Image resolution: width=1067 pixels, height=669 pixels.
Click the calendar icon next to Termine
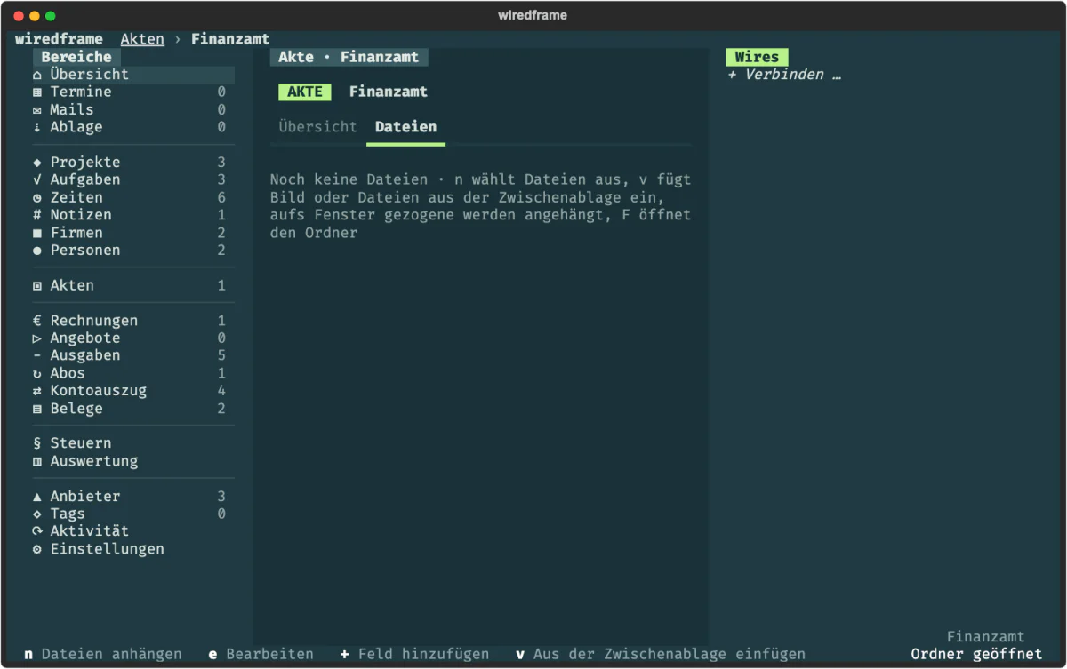click(x=37, y=92)
